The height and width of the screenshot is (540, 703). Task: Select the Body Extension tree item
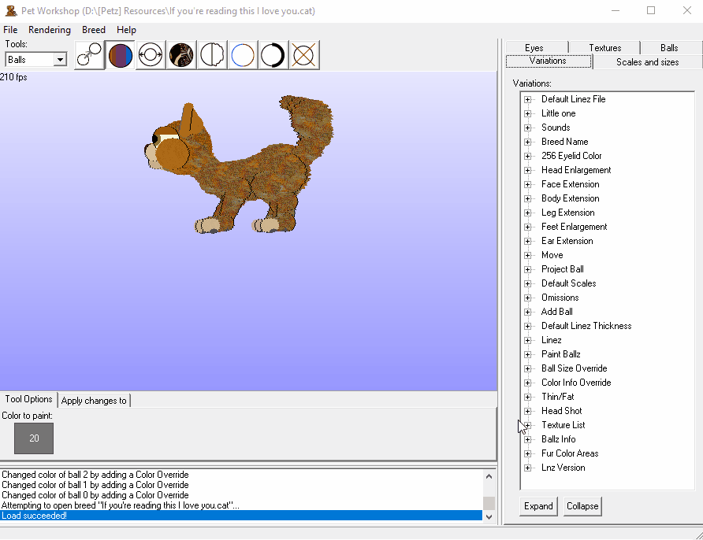coord(571,198)
